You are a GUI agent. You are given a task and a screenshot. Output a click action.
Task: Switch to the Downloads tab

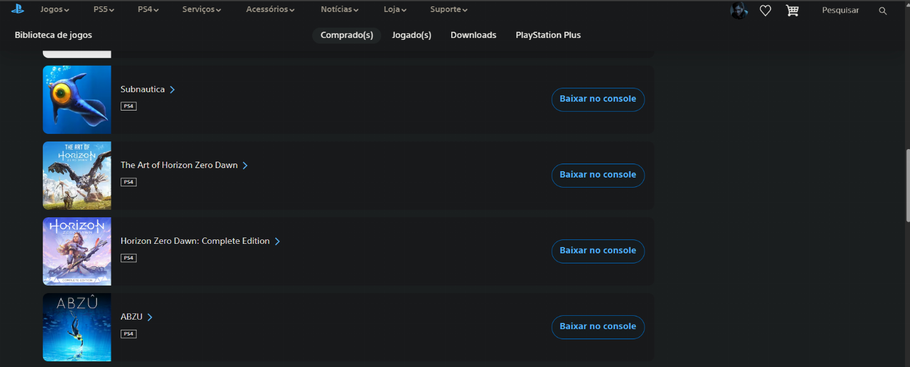(x=473, y=35)
